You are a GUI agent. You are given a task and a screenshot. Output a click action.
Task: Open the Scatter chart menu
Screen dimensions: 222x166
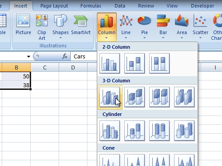tap(200, 27)
